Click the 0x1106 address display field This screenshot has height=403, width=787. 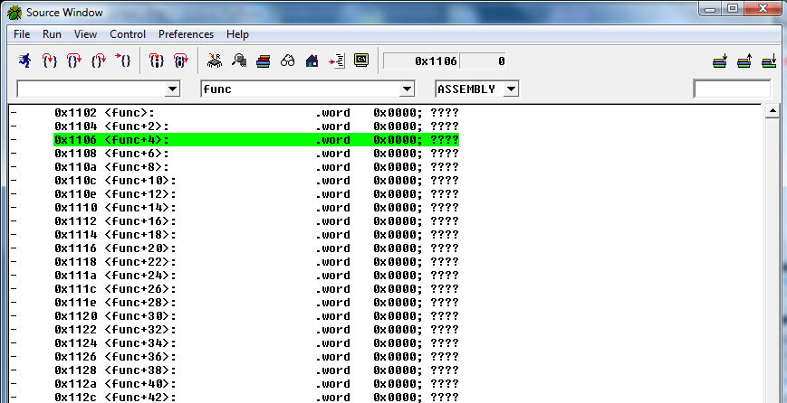pos(421,61)
